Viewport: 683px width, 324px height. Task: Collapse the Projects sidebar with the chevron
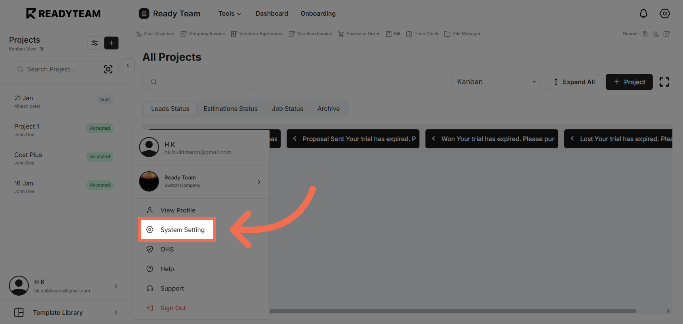pyautogui.click(x=127, y=65)
